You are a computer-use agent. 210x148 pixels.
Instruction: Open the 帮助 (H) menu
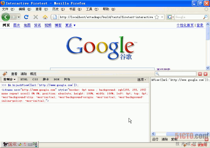[109, 9]
